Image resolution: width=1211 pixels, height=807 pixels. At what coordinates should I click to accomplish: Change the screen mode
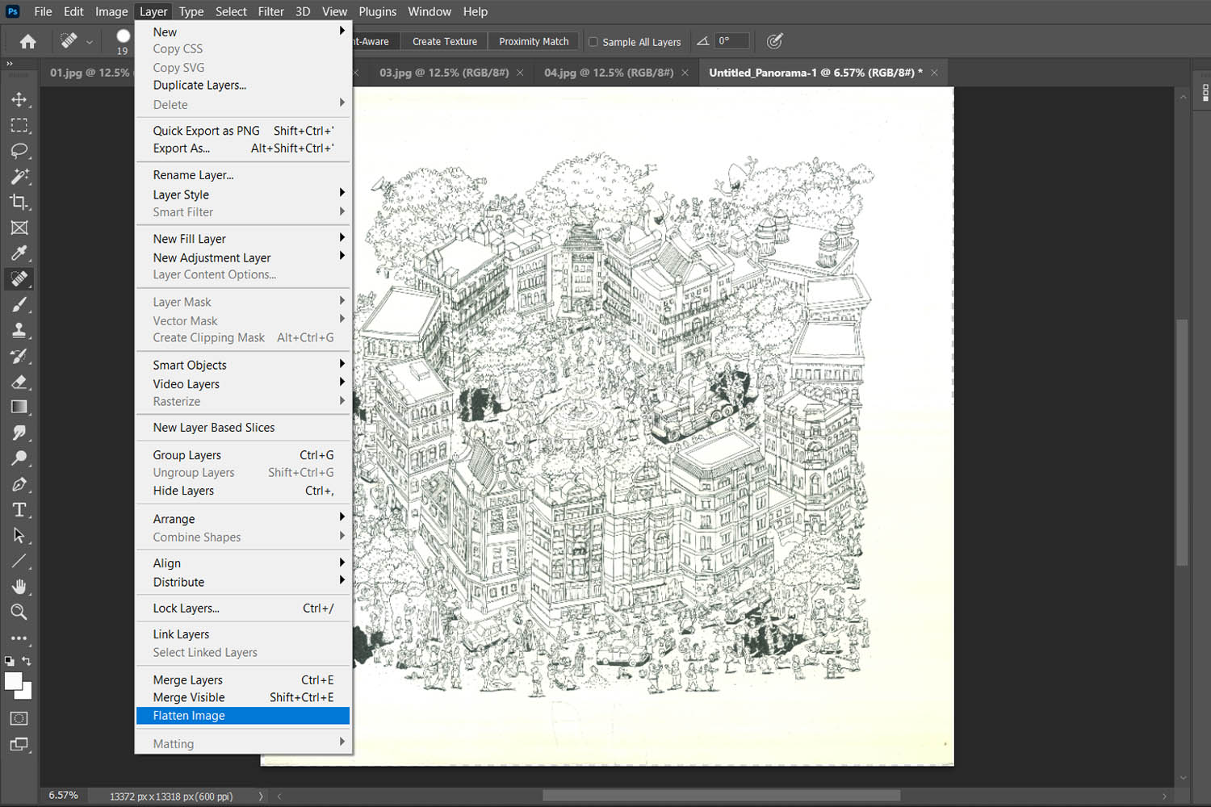(x=19, y=744)
